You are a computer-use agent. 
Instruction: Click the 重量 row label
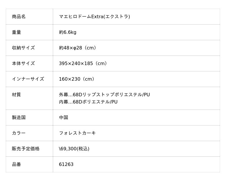[x=16, y=32]
